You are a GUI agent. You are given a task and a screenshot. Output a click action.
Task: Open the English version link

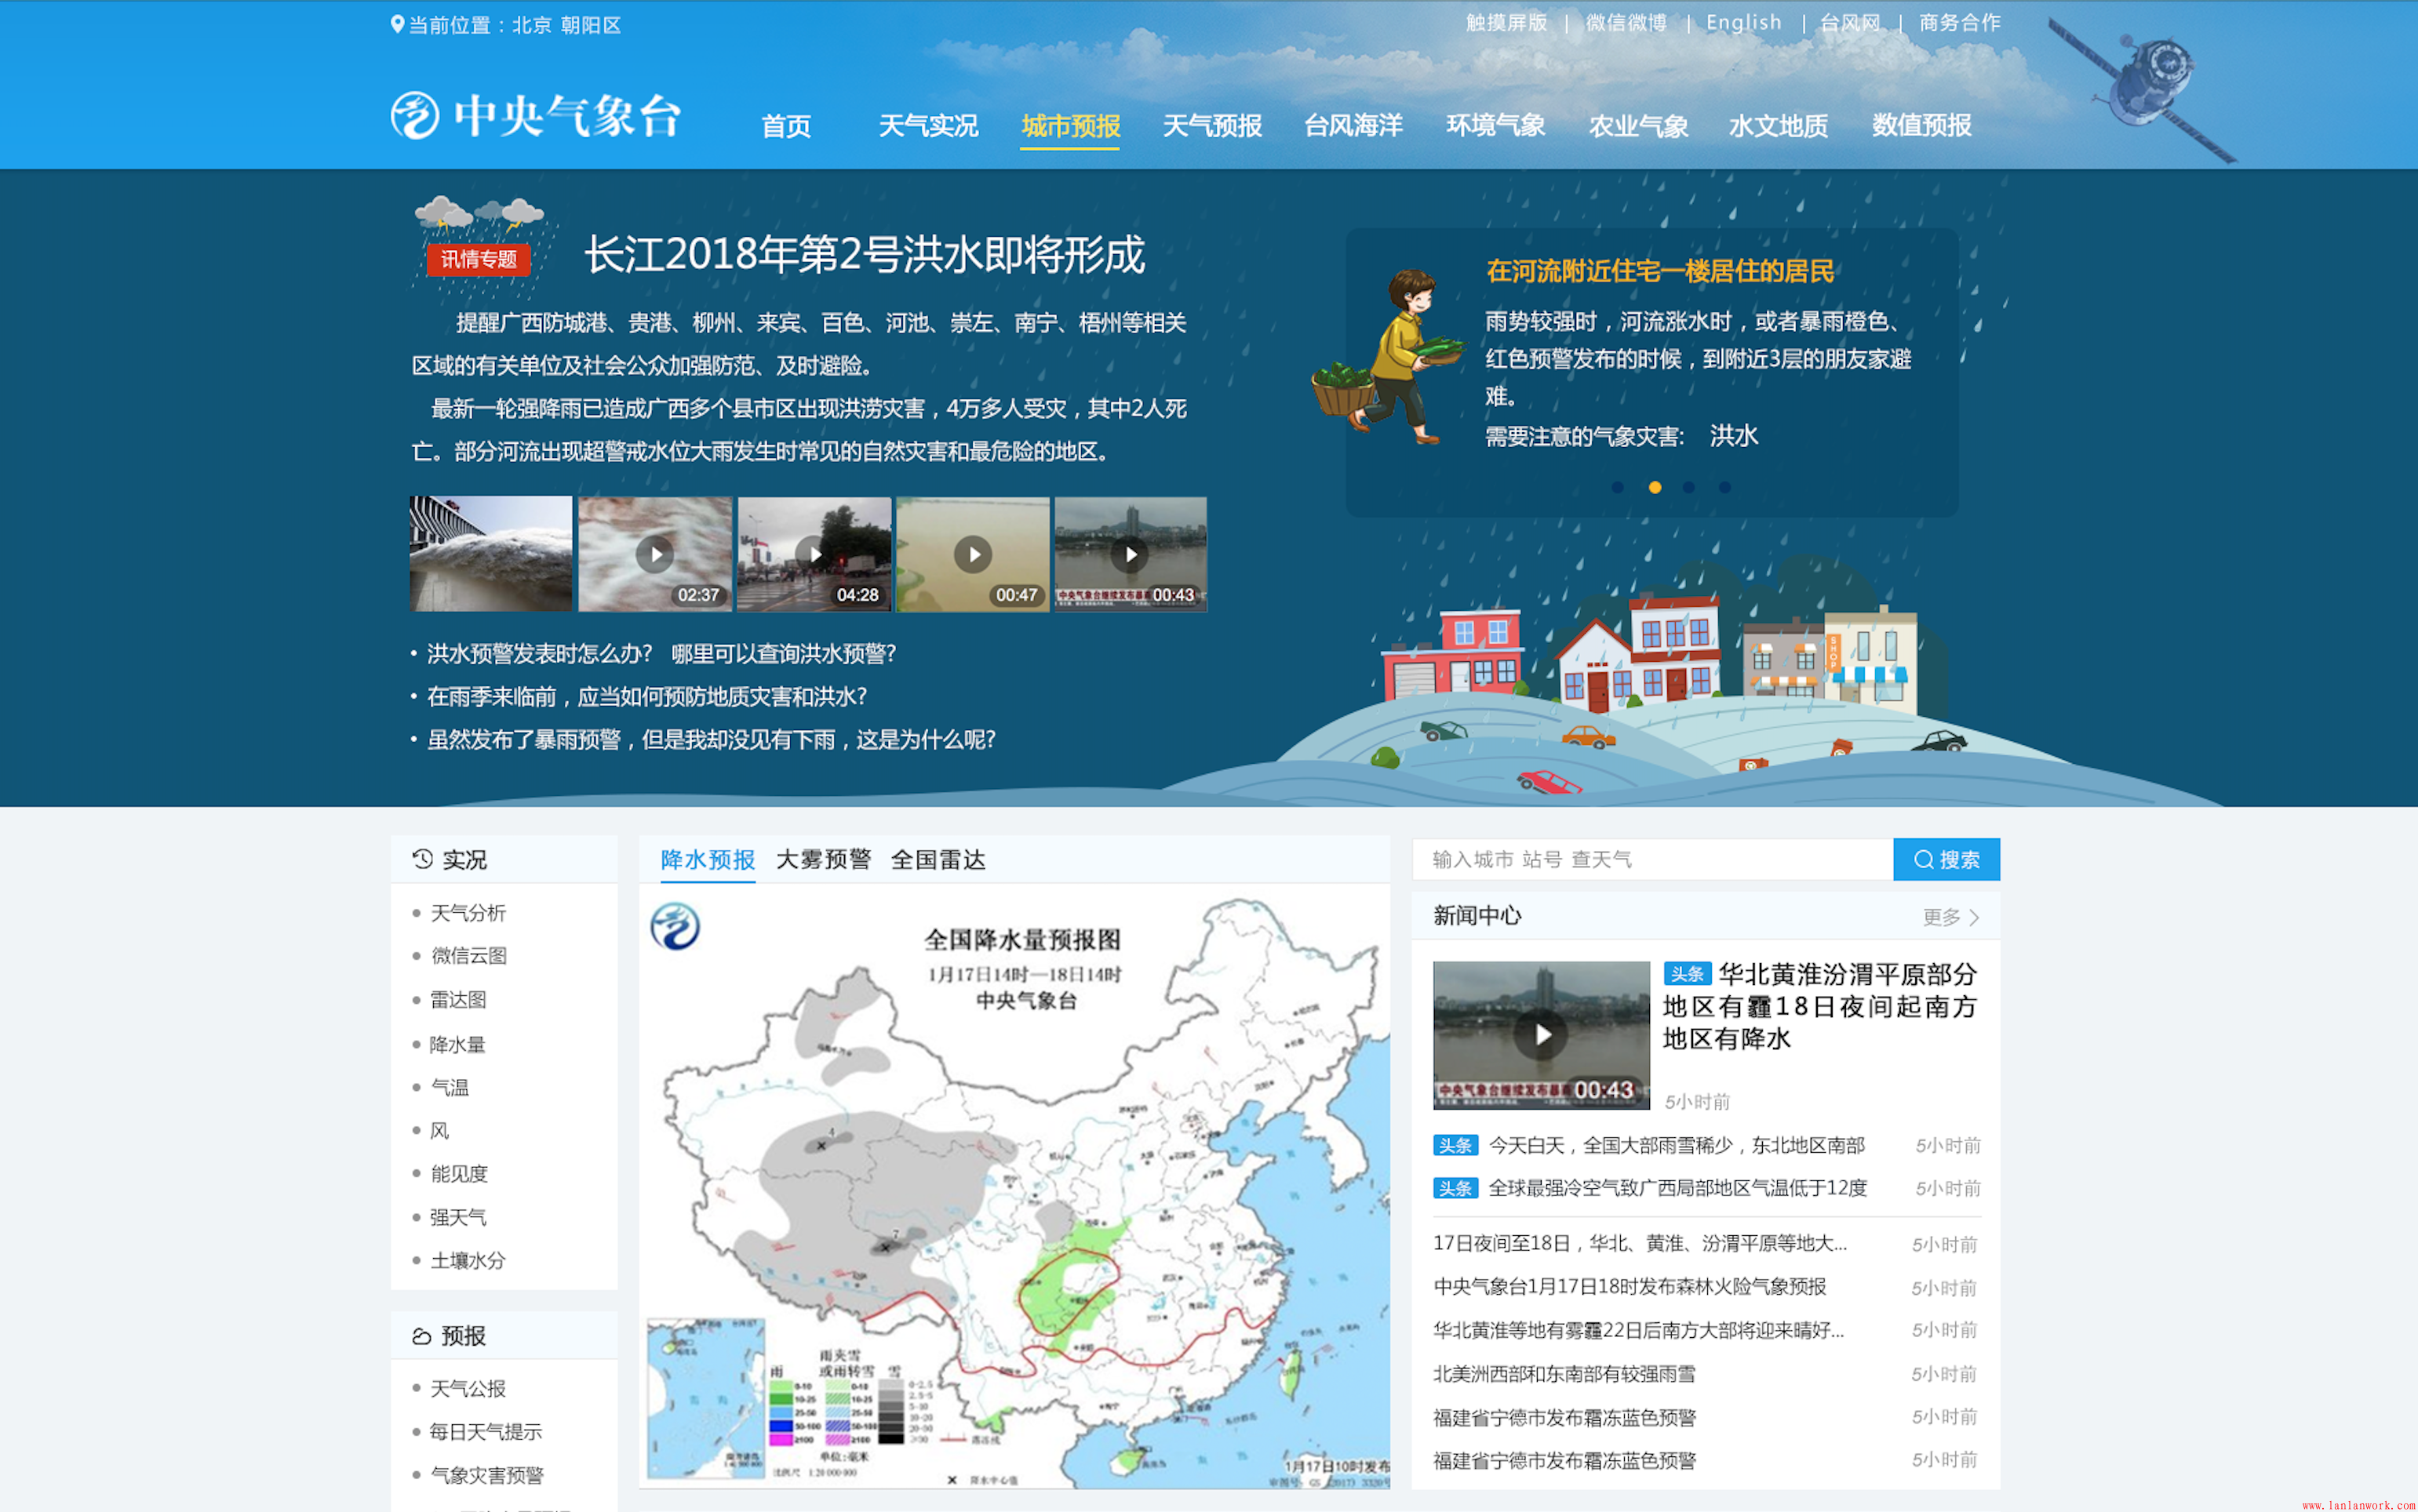pyautogui.click(x=1742, y=23)
